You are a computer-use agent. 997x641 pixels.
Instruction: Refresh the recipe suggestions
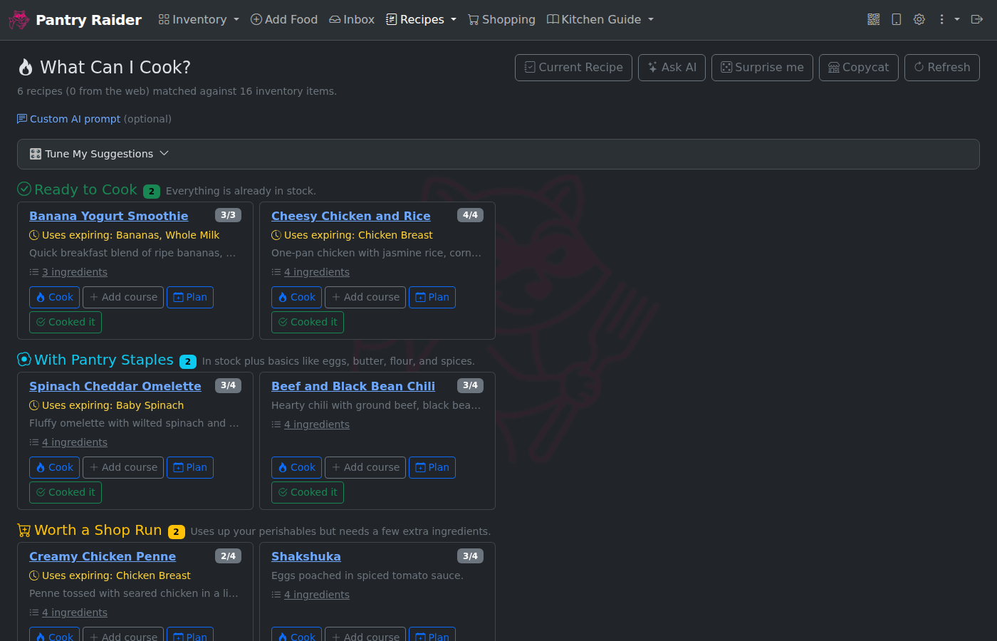tap(942, 68)
